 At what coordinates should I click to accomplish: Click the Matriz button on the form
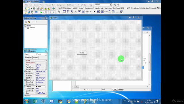pyautogui.click(x=82, y=53)
